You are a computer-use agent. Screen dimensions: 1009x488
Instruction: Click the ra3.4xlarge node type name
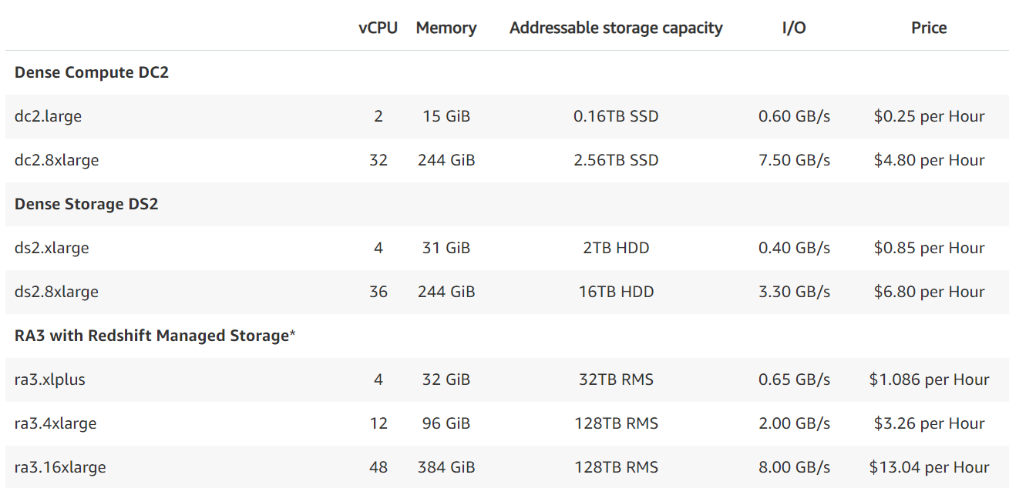55,424
